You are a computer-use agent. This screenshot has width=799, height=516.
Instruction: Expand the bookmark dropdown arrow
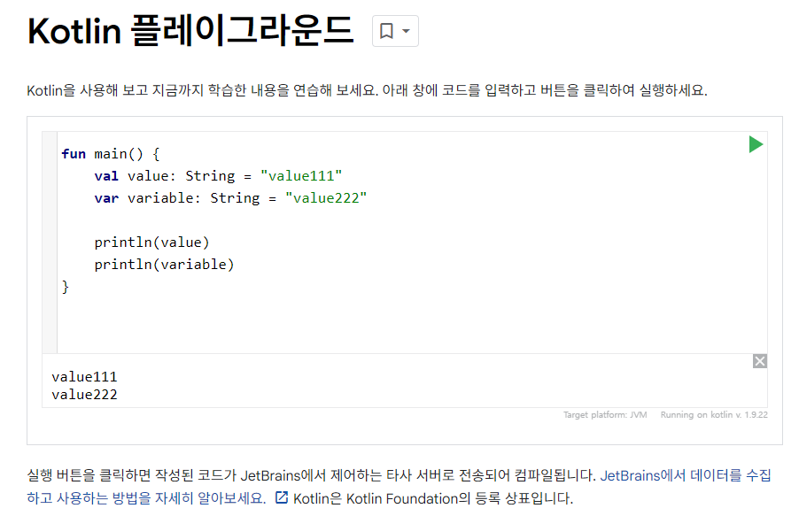[406, 31]
